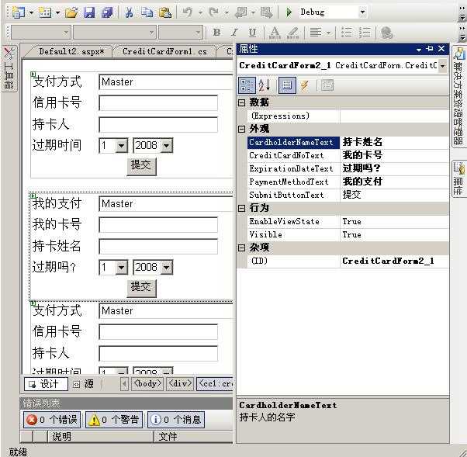Image resolution: width=467 pixels, height=457 pixels.
Task: Open Debug configuration dropdown
Action: [x=362, y=12]
